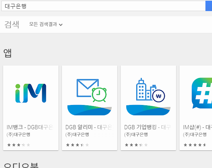Open developer (주)대구은행 under IM뱅크

pos(18,134)
